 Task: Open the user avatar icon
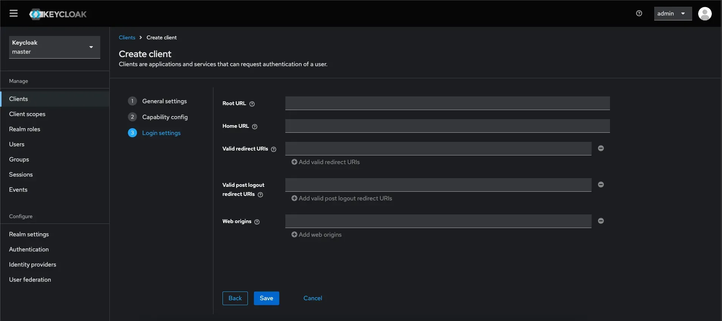click(705, 14)
